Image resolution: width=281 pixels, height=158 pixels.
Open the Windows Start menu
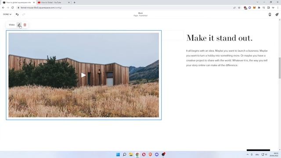click(118, 154)
